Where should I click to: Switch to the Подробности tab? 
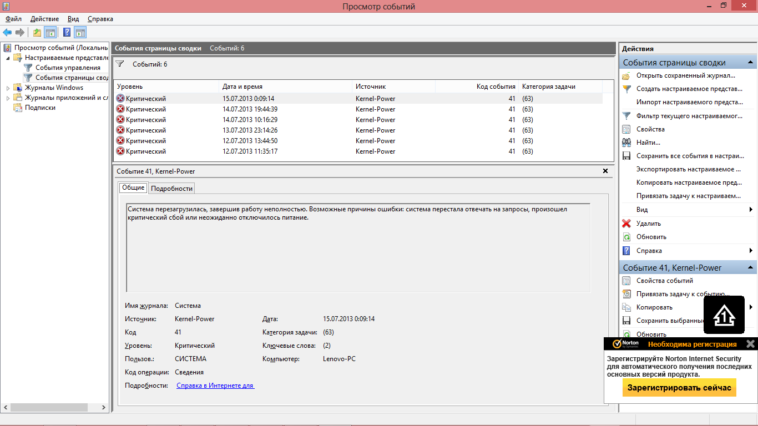pos(171,188)
